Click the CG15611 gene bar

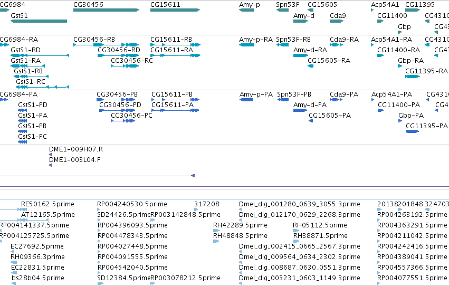(x=175, y=10)
